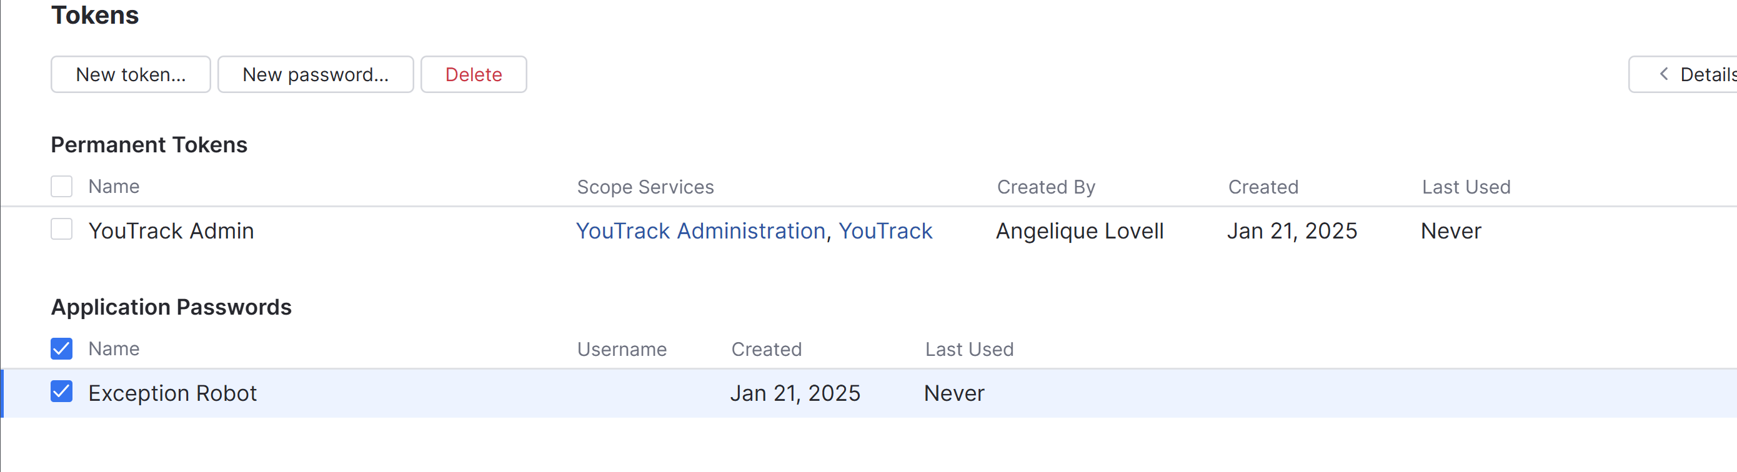
Task: Check the YouTrack Admin token checkbox
Action: point(61,230)
